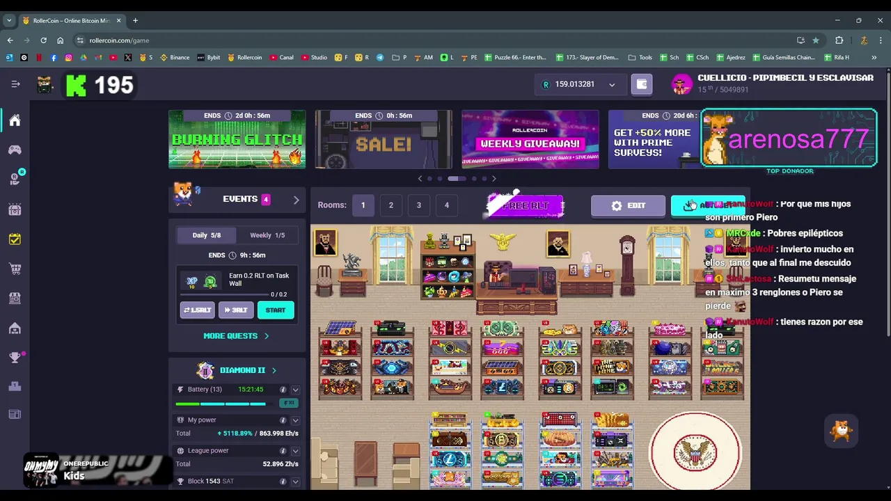Switch to the Weekly 1/5 quests tab
This screenshot has height=501, width=891.
tap(267, 235)
